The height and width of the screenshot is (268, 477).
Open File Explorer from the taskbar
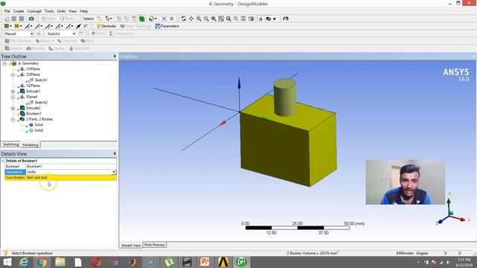[60, 262]
